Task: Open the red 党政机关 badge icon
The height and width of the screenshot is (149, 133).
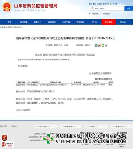Action: coord(4,138)
